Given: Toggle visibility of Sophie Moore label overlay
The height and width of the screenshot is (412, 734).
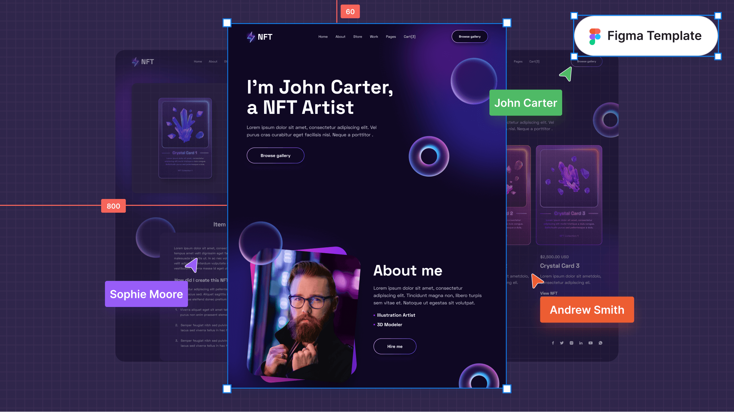Looking at the screenshot, I should click(146, 294).
